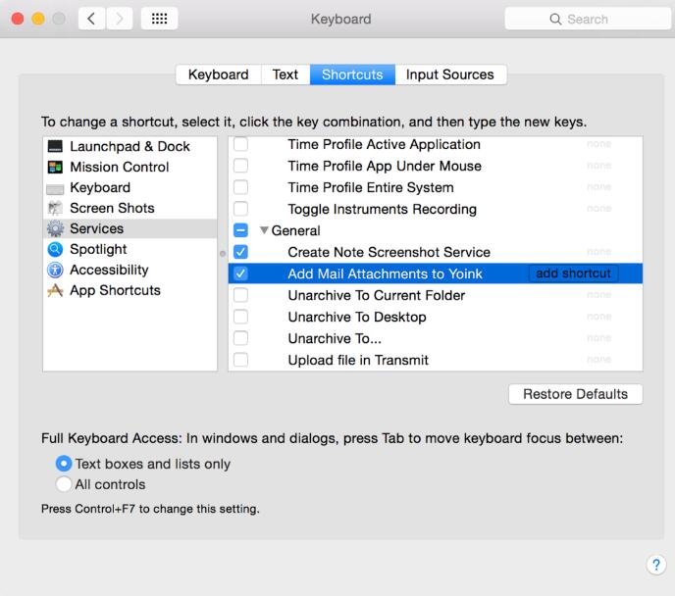Select the Screen Shots category icon
The image size is (675, 596).
point(55,208)
